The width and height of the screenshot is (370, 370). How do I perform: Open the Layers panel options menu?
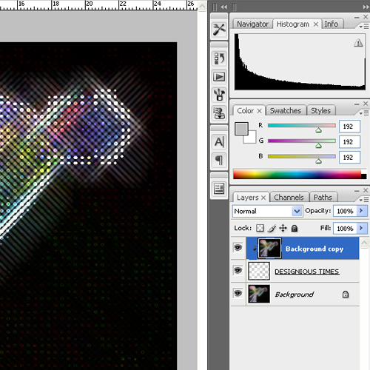click(x=364, y=200)
